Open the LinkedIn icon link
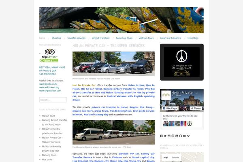The image size is (243, 162). point(177,136)
